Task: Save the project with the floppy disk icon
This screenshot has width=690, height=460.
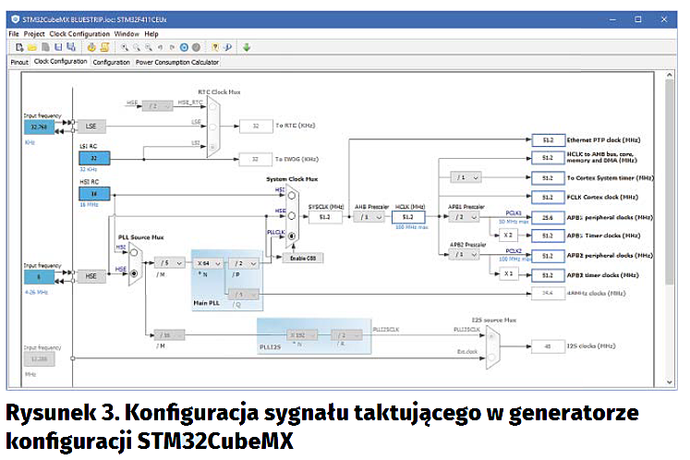Action: point(58,47)
